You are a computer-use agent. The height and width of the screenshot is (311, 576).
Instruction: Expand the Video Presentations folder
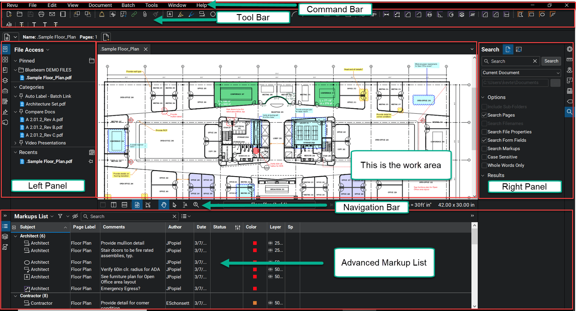point(15,143)
